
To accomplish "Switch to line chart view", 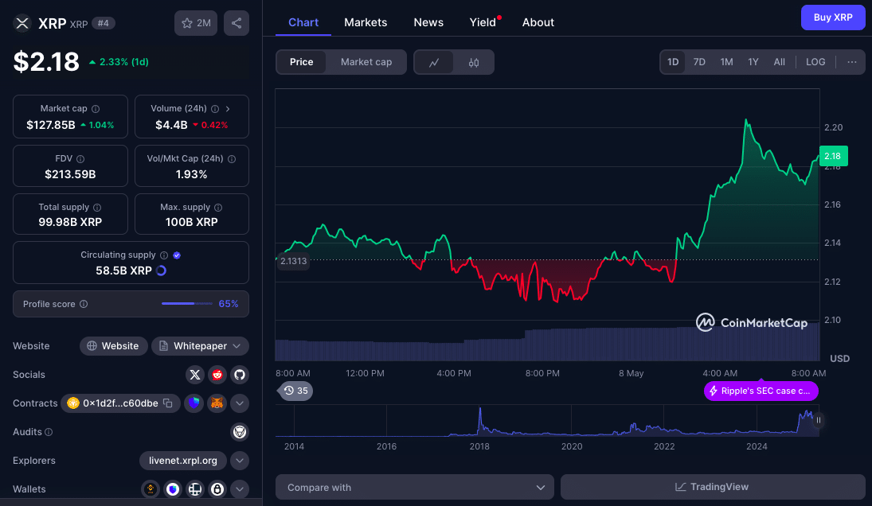I will pyautogui.click(x=434, y=62).
